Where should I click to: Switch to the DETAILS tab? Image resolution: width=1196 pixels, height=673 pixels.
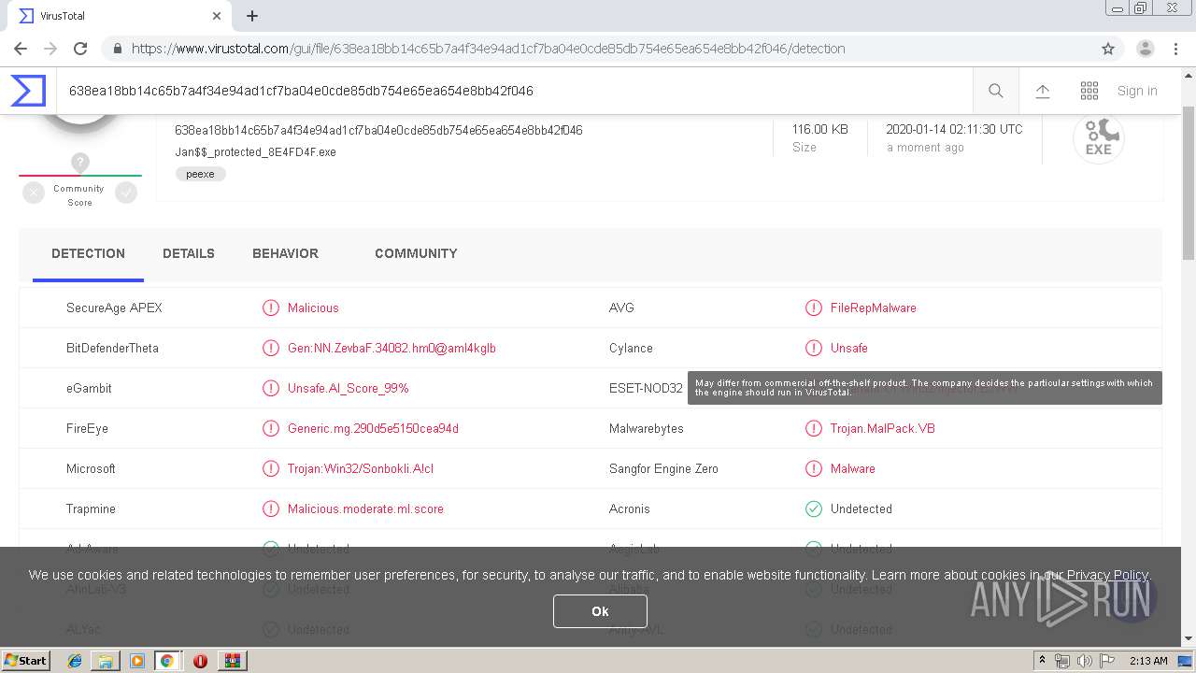pos(189,253)
